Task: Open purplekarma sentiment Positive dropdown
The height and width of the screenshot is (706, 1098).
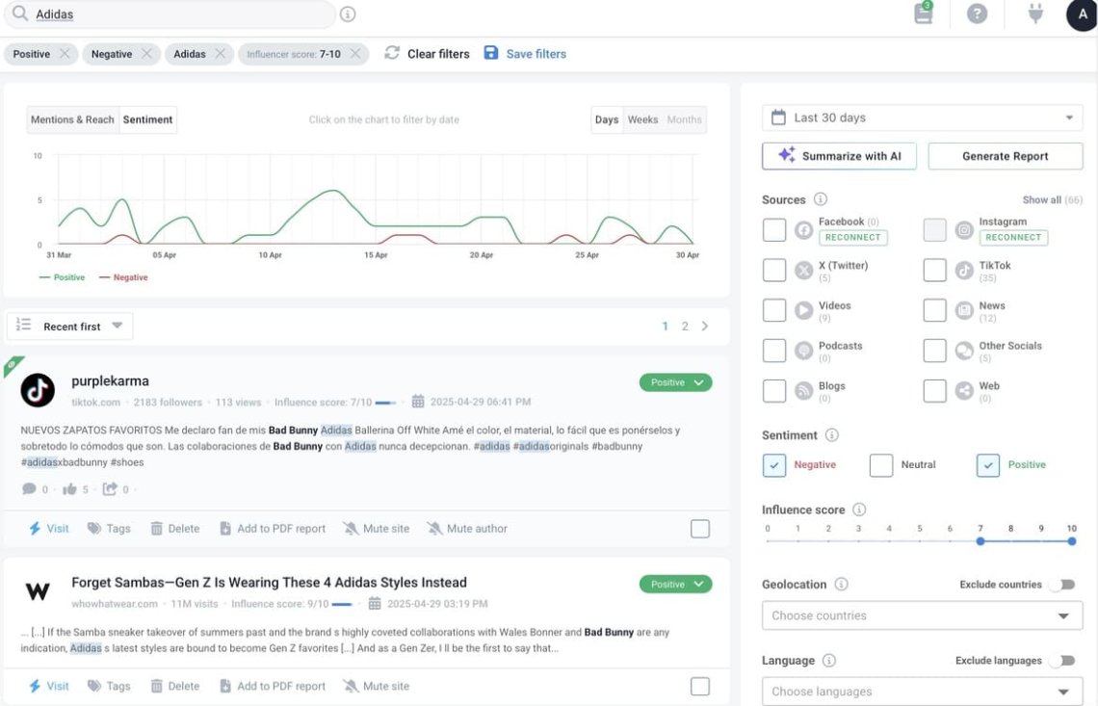Action: pos(676,382)
